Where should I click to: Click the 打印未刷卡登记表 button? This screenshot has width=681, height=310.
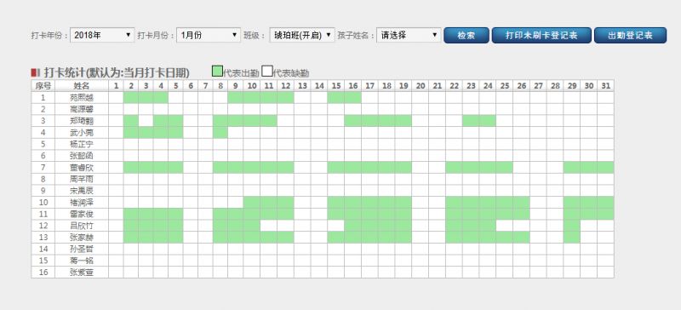[541, 36]
